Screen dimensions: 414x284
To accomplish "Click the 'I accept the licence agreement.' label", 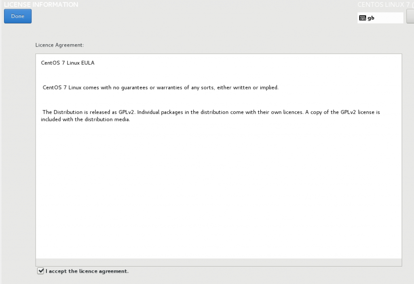I will [x=87, y=271].
